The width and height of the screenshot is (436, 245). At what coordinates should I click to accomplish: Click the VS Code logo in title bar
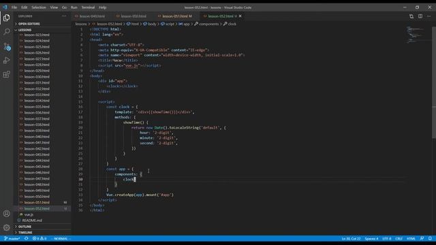pyautogui.click(x=5, y=7)
